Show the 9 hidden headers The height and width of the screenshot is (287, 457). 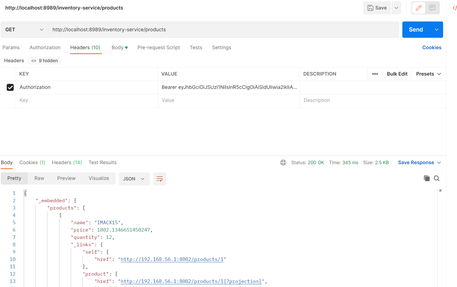(45, 61)
